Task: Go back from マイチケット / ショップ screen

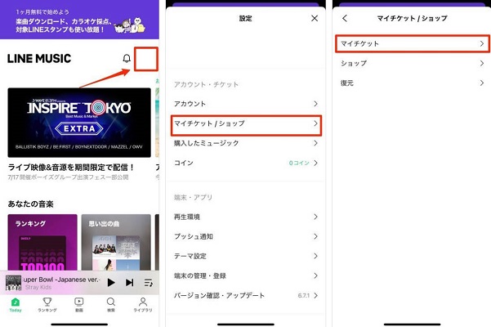Action: (345, 18)
